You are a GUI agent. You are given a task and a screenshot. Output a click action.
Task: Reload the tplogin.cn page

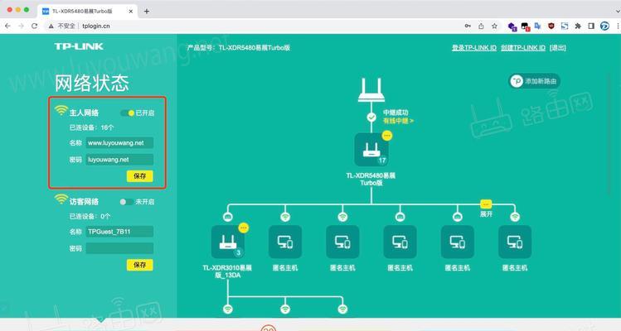(x=35, y=26)
